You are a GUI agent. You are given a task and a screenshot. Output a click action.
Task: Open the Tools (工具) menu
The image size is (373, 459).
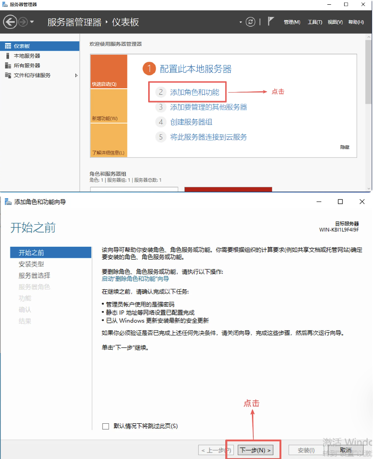[315, 22]
